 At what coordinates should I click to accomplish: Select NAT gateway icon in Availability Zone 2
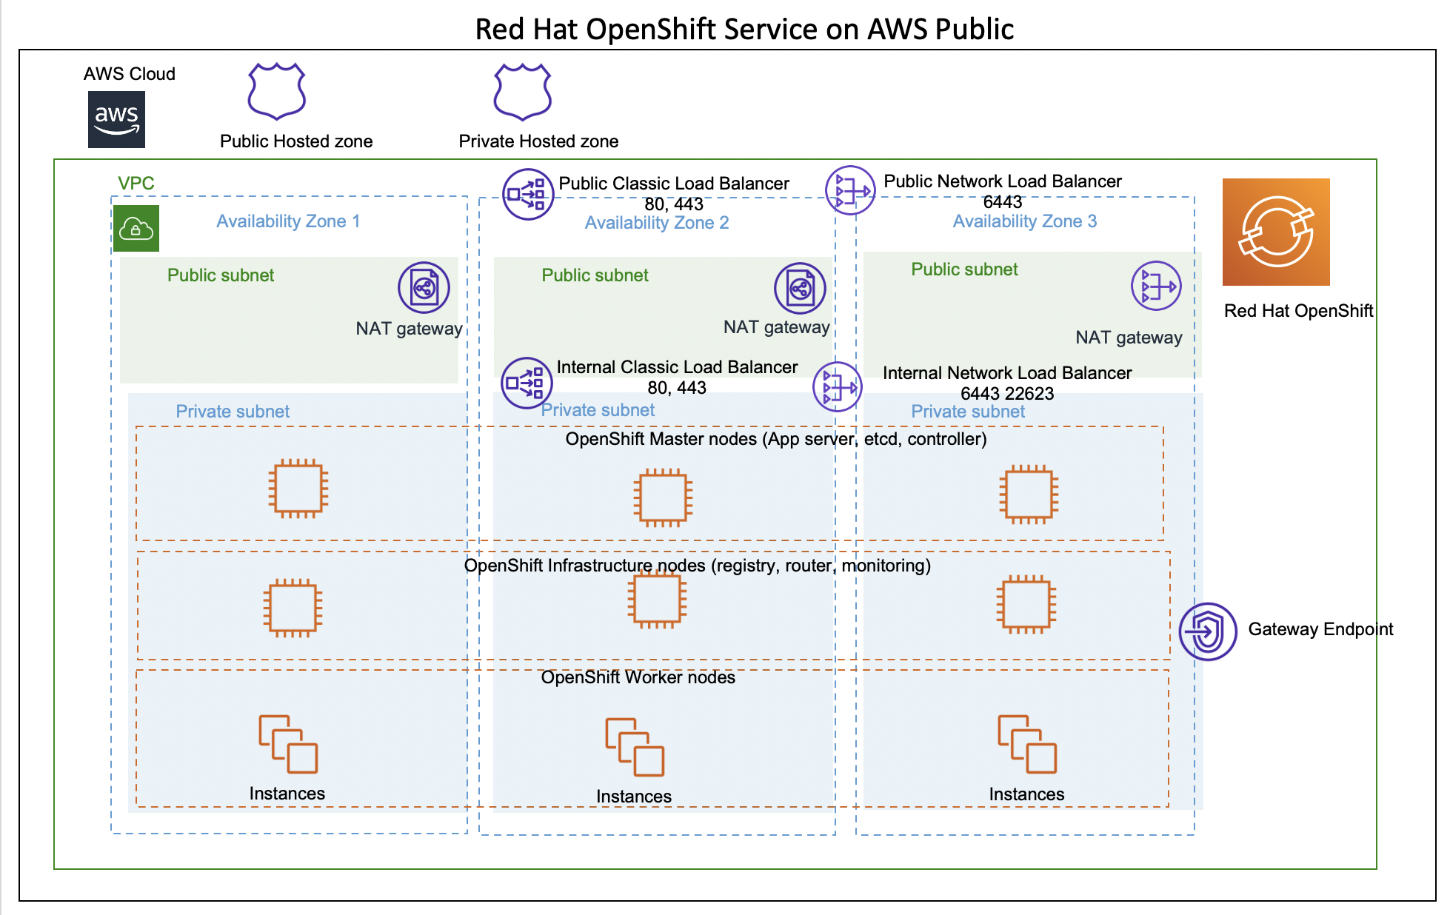[x=800, y=288]
